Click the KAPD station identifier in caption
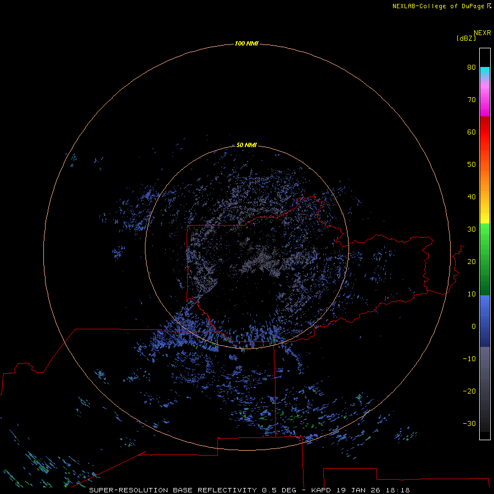This screenshot has width=494, height=494. 321,490
